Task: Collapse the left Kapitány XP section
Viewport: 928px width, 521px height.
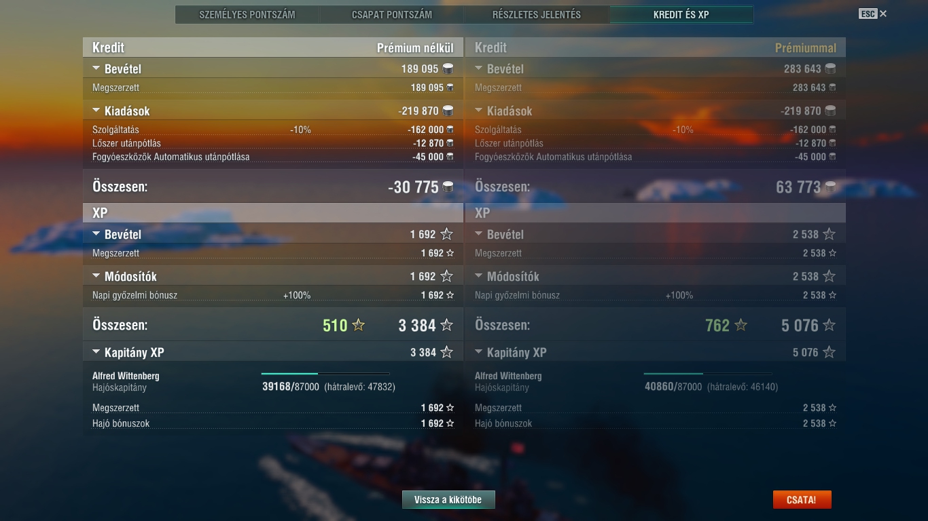Action: coord(96,352)
